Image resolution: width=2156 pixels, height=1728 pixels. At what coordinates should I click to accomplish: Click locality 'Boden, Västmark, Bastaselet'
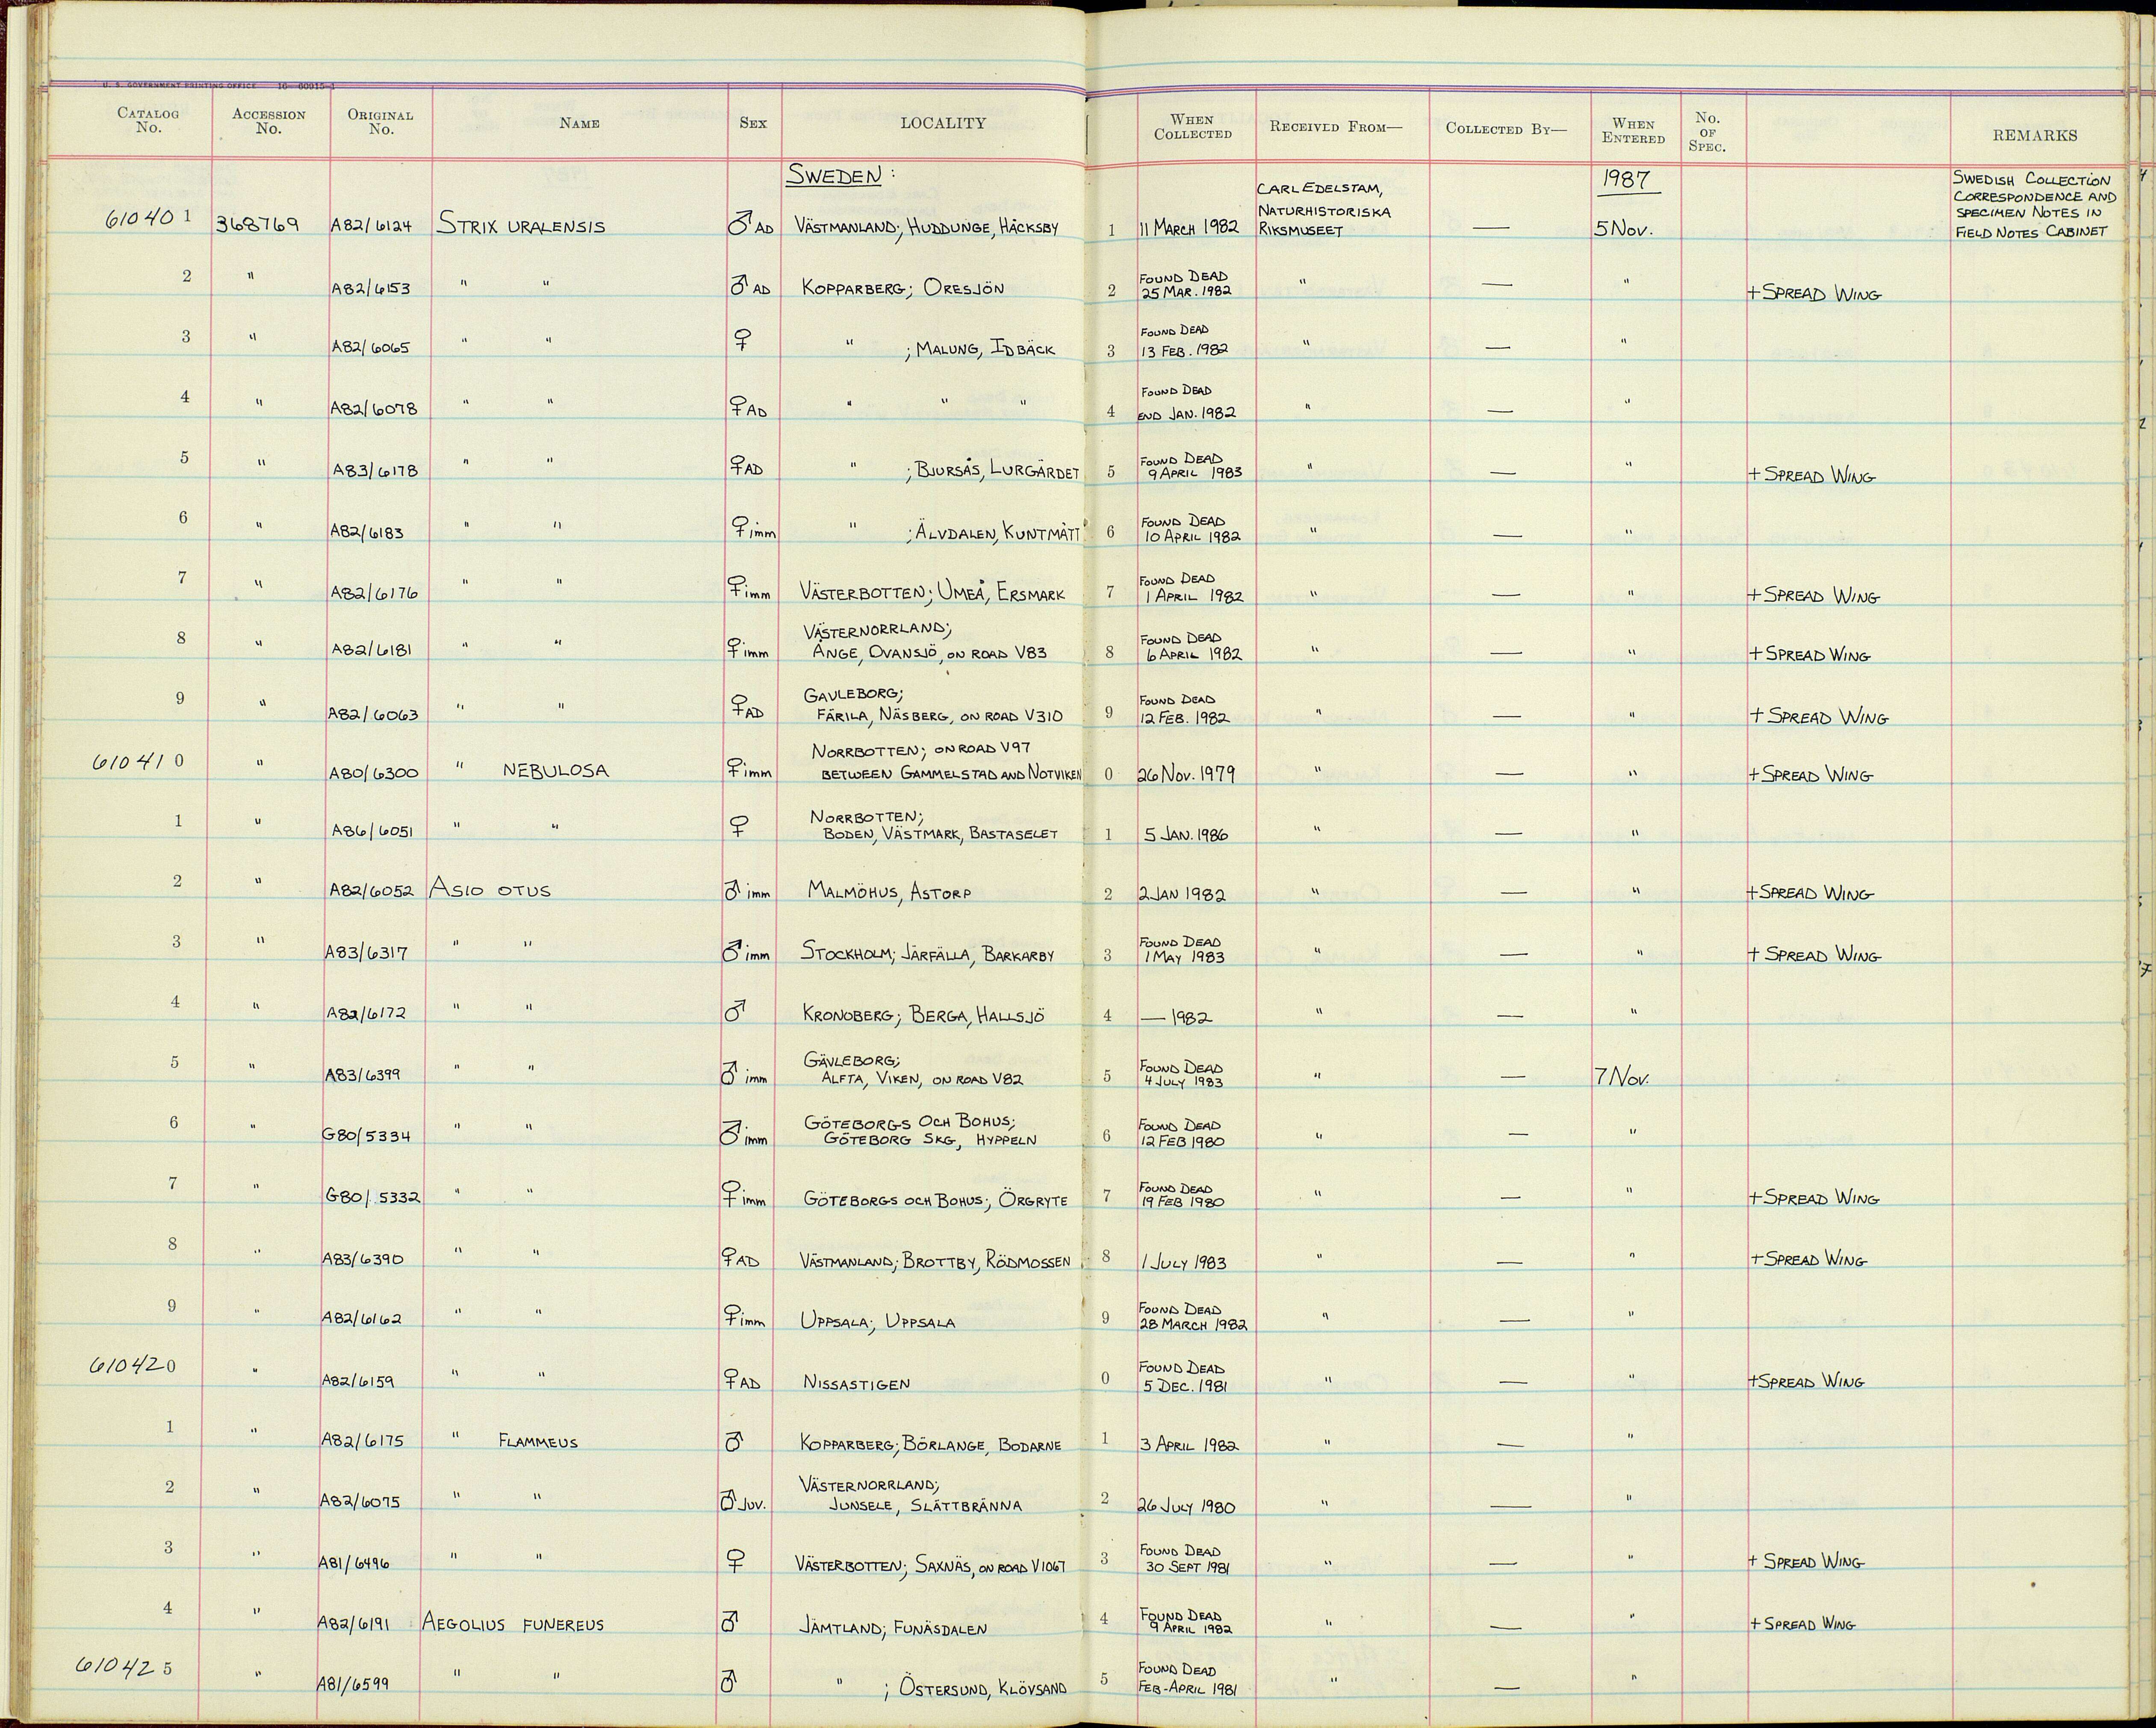point(940,834)
